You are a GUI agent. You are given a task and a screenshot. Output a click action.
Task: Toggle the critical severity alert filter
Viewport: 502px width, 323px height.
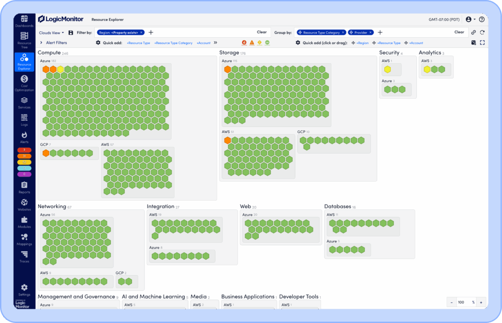[244, 43]
